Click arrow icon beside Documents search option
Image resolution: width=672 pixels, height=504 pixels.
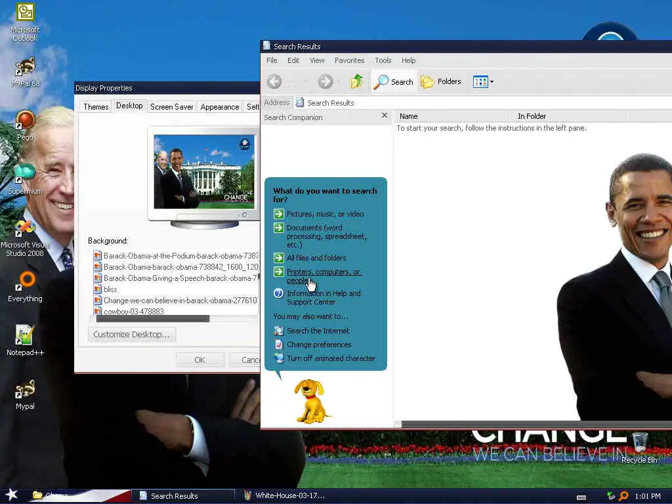[278, 228]
